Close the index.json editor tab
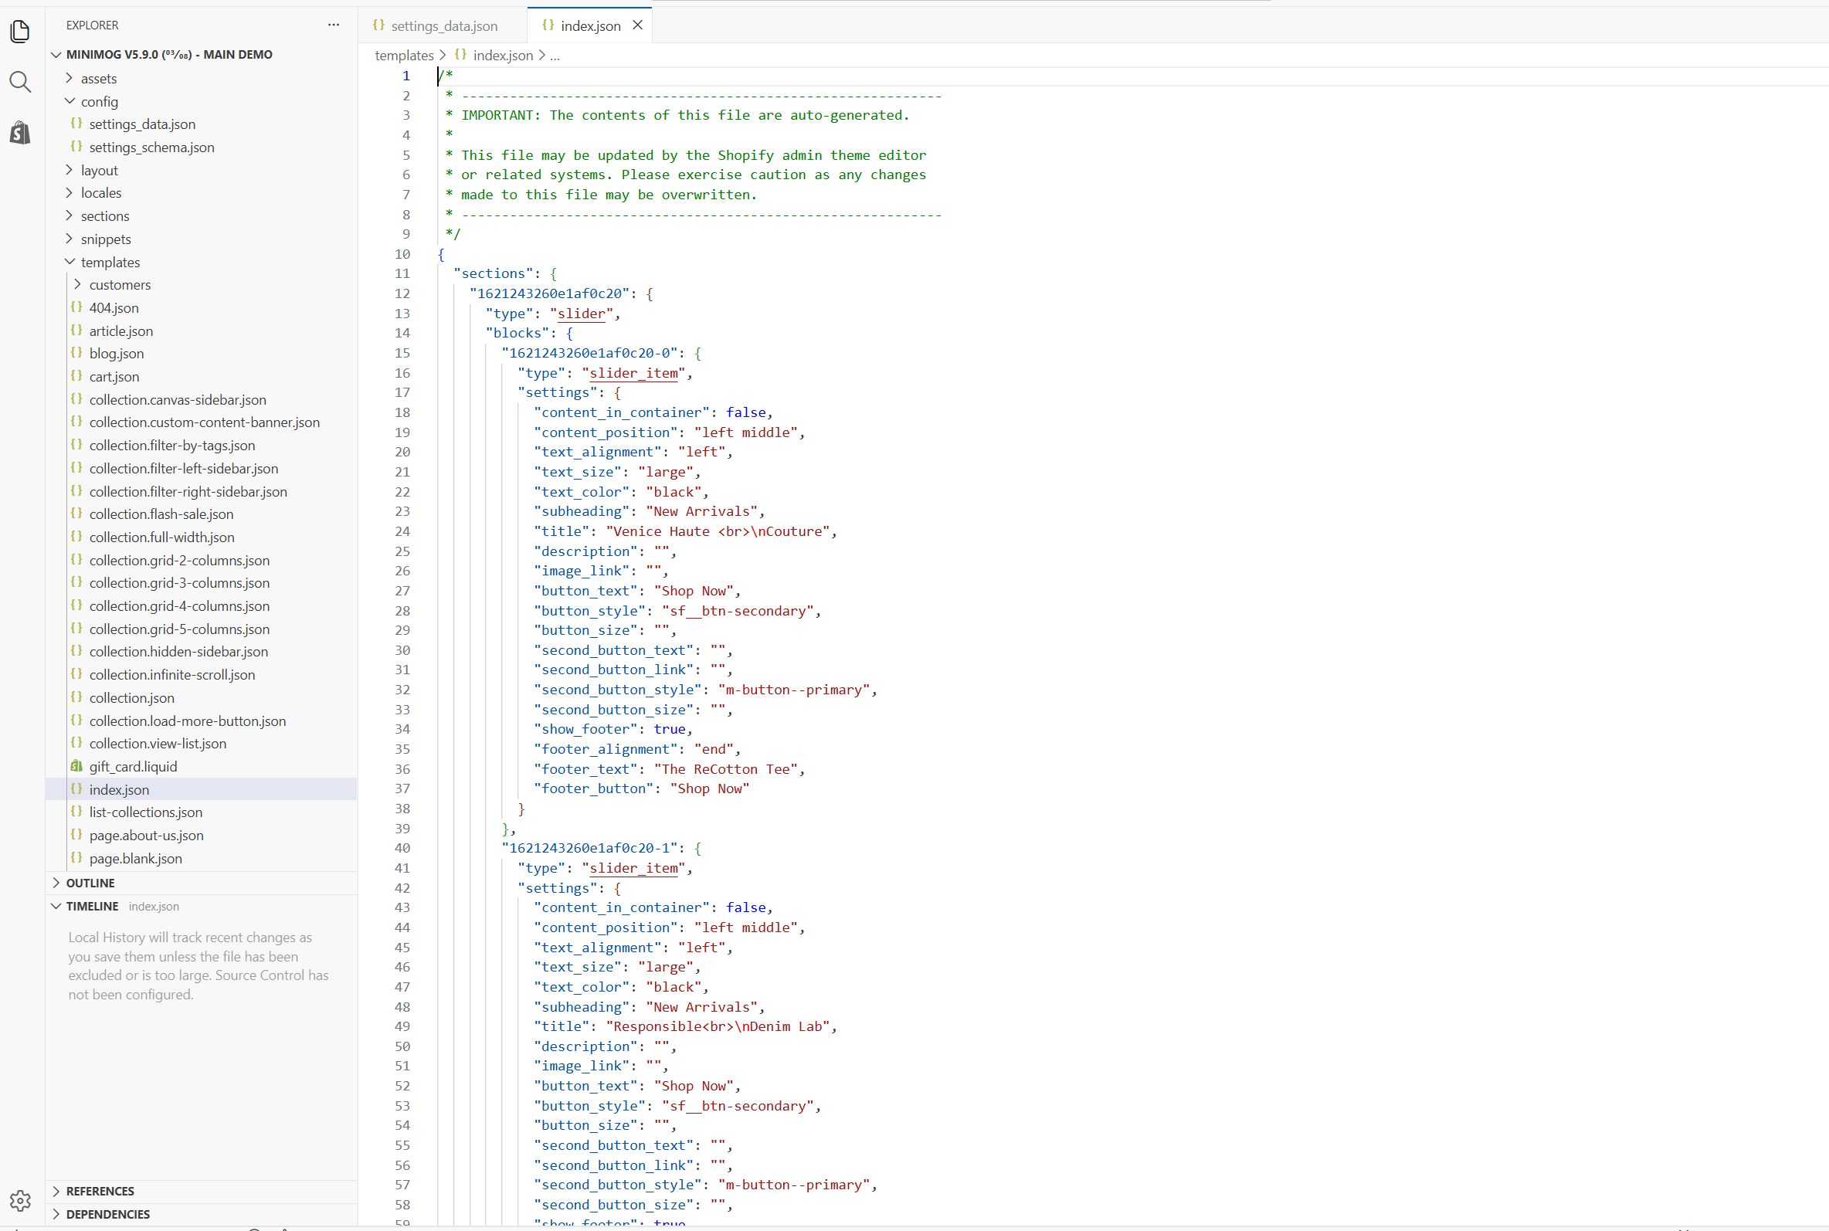 637,25
